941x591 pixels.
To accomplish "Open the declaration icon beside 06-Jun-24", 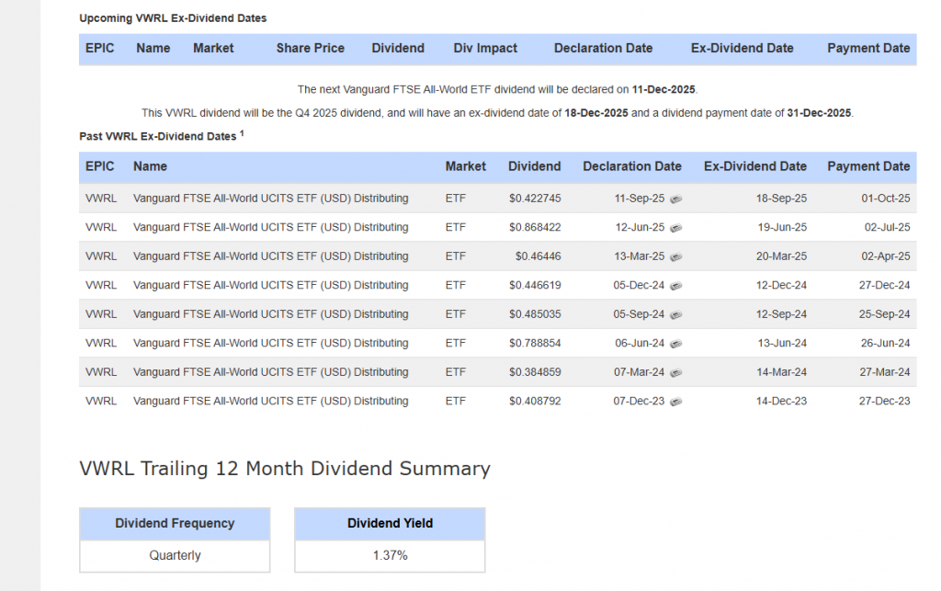I will point(675,344).
